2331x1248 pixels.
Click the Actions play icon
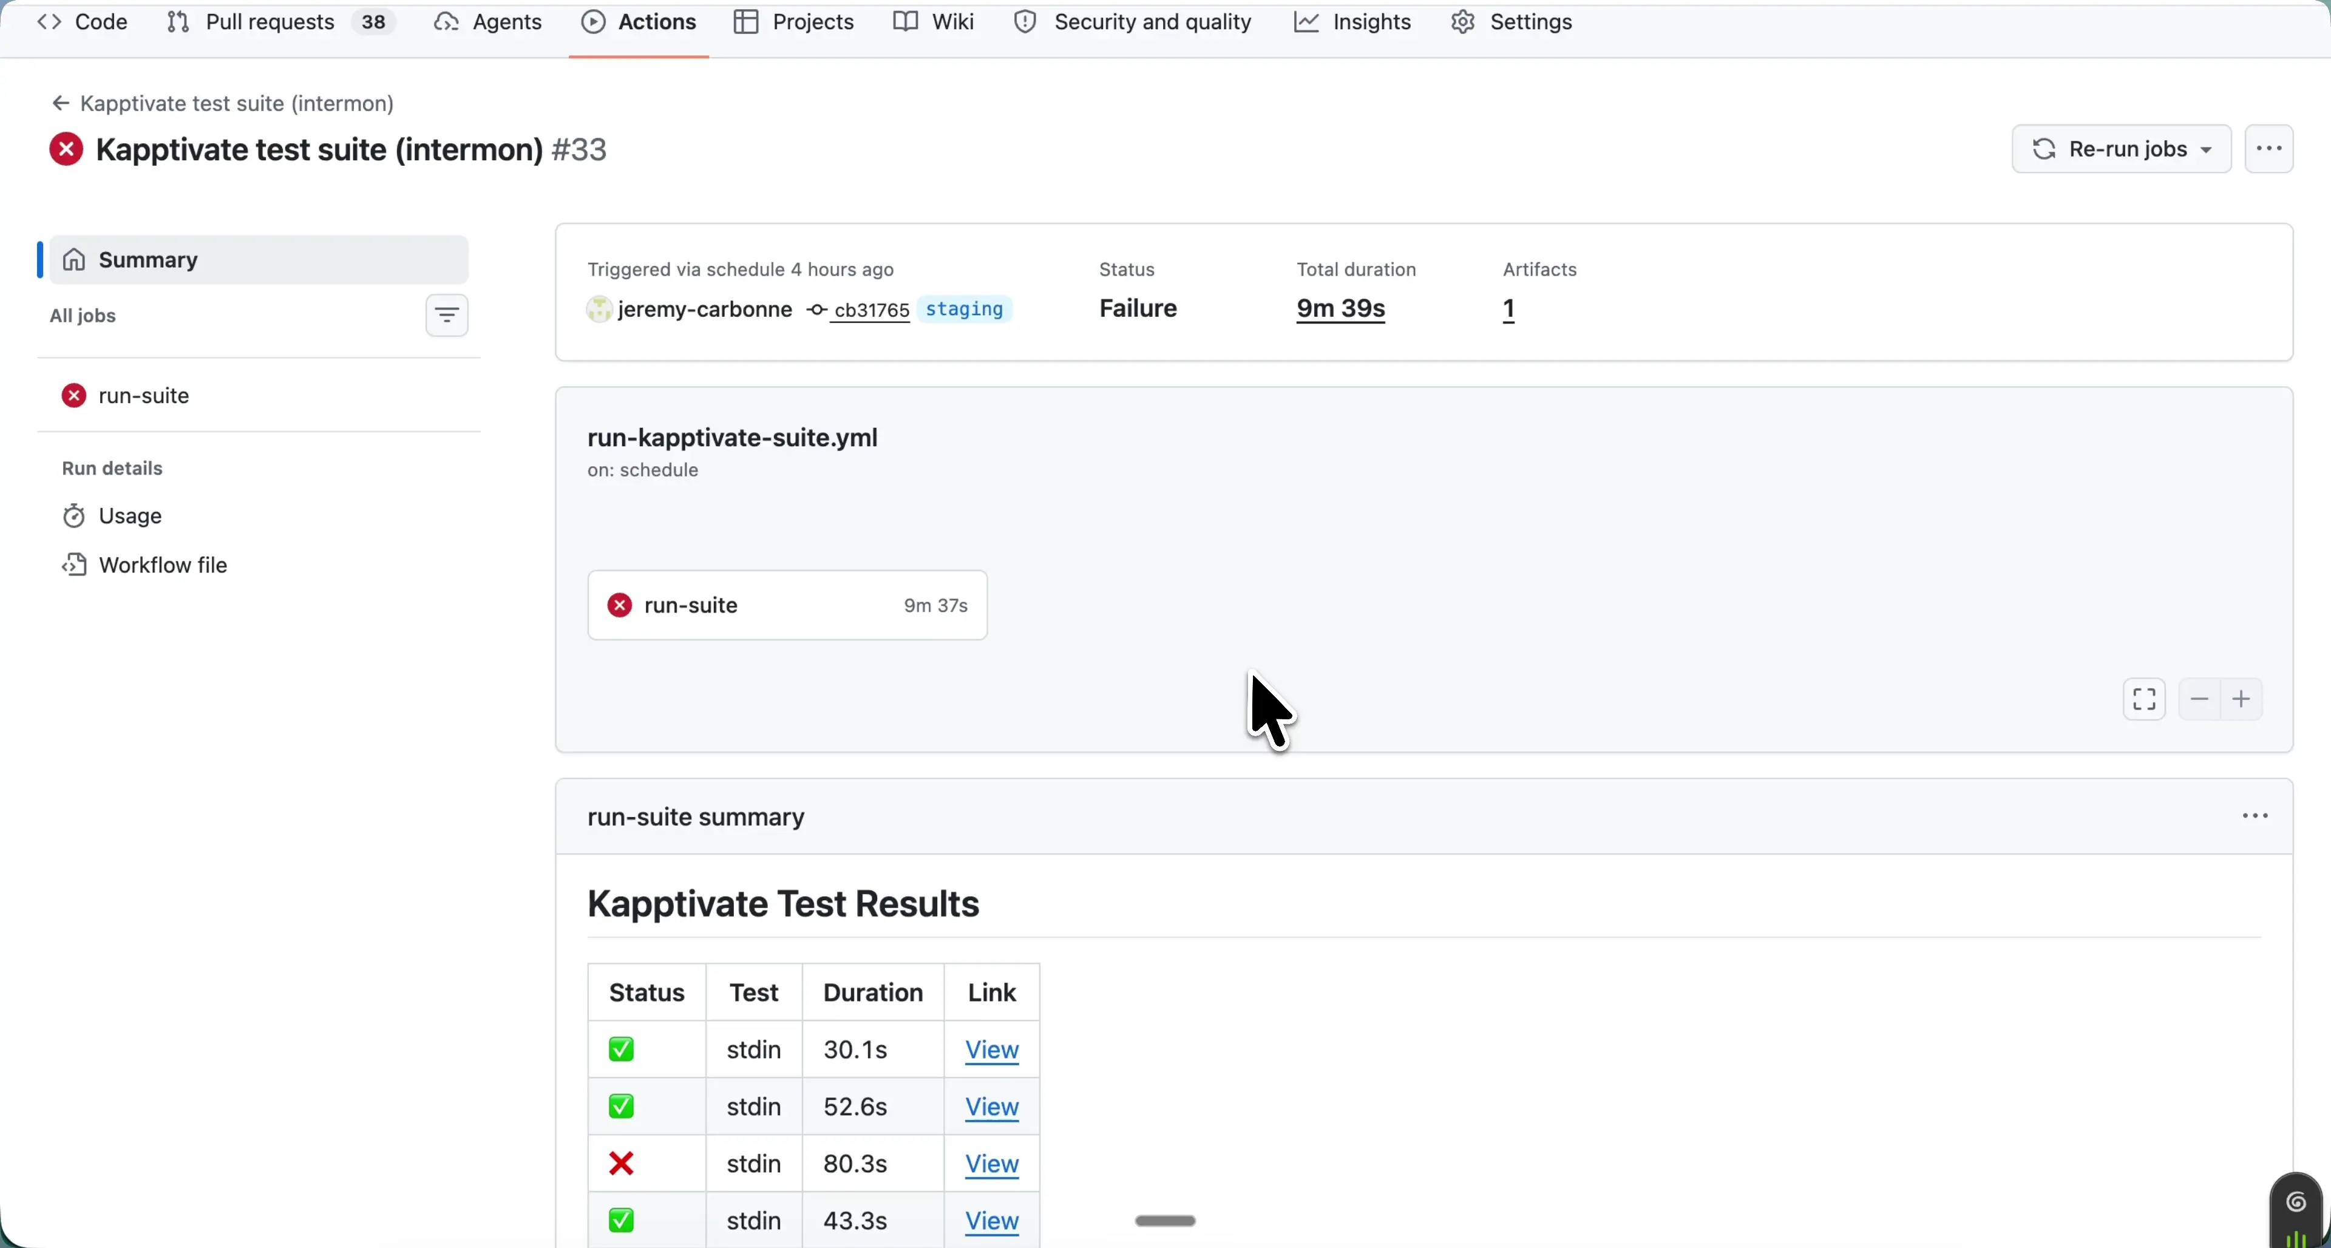594,22
